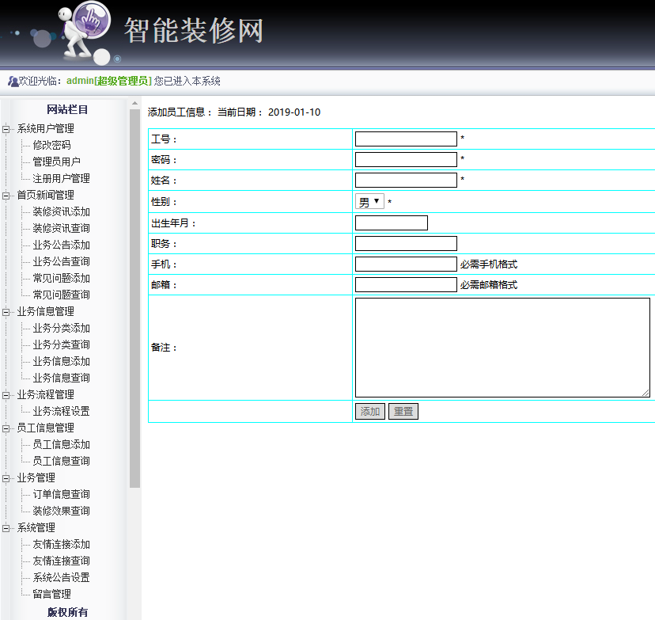This screenshot has width=655, height=620.
Task: Go to 订单信息查询
Action: [x=62, y=494]
